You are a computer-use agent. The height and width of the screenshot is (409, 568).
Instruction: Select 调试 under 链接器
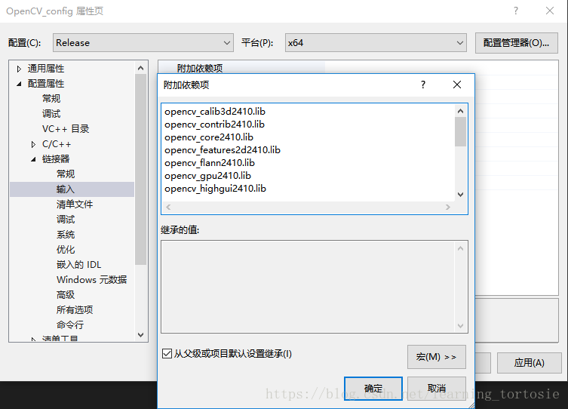tap(66, 220)
